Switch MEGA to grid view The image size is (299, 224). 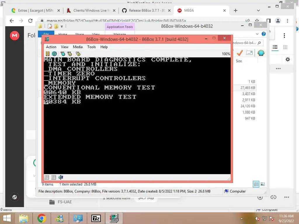click(x=285, y=47)
